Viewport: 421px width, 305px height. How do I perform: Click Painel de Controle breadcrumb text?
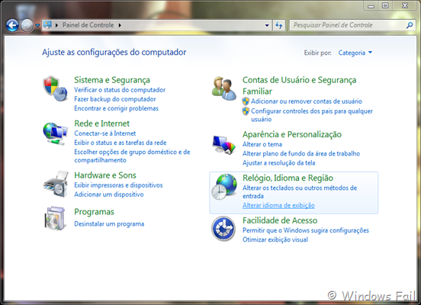(88, 25)
